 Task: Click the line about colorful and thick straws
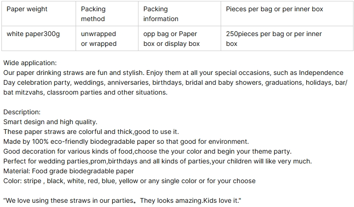(91, 132)
